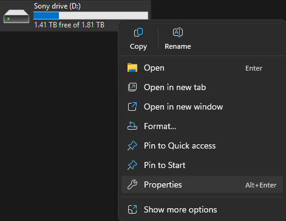This screenshot has width=286, height=221.
Task: Click the wrench icon beside Properties
Action: [x=132, y=184]
